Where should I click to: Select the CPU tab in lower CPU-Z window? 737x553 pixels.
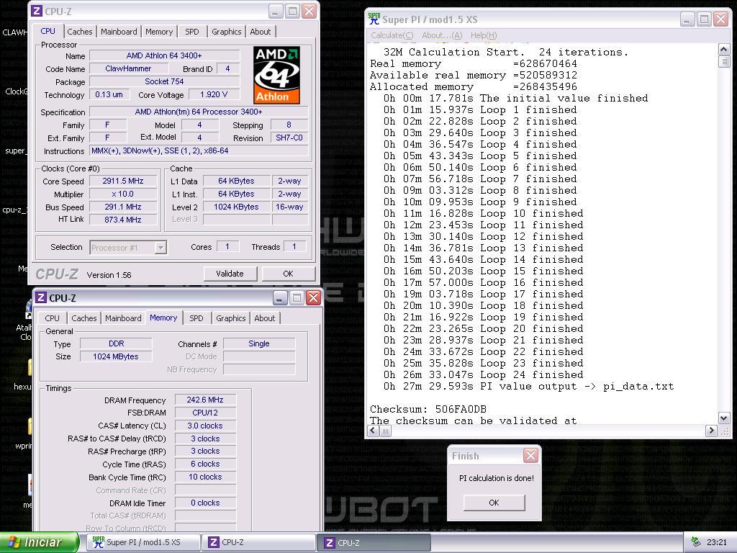click(52, 318)
